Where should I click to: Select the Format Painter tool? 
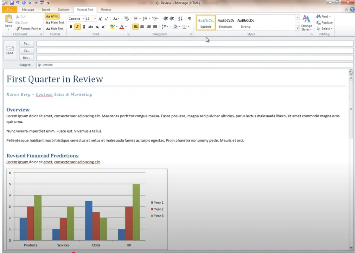[28, 29]
